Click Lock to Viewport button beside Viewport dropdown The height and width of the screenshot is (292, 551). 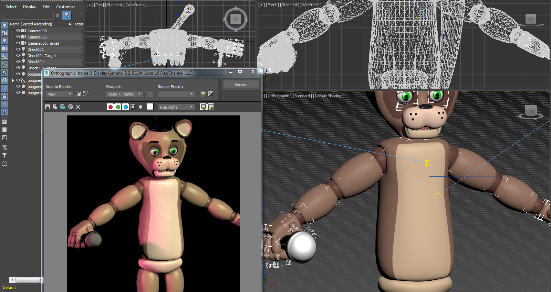click(x=150, y=94)
